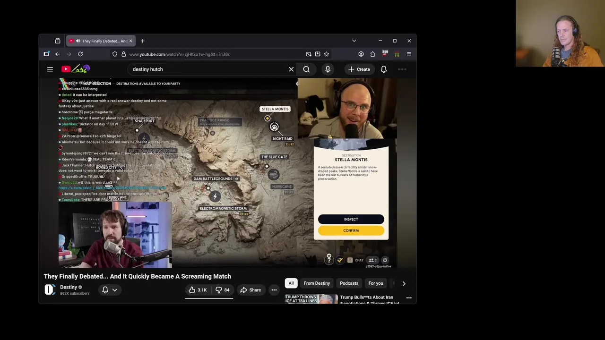Click the ELECTROMAGNETIC STORM label
605x340 pixels.
223,208
